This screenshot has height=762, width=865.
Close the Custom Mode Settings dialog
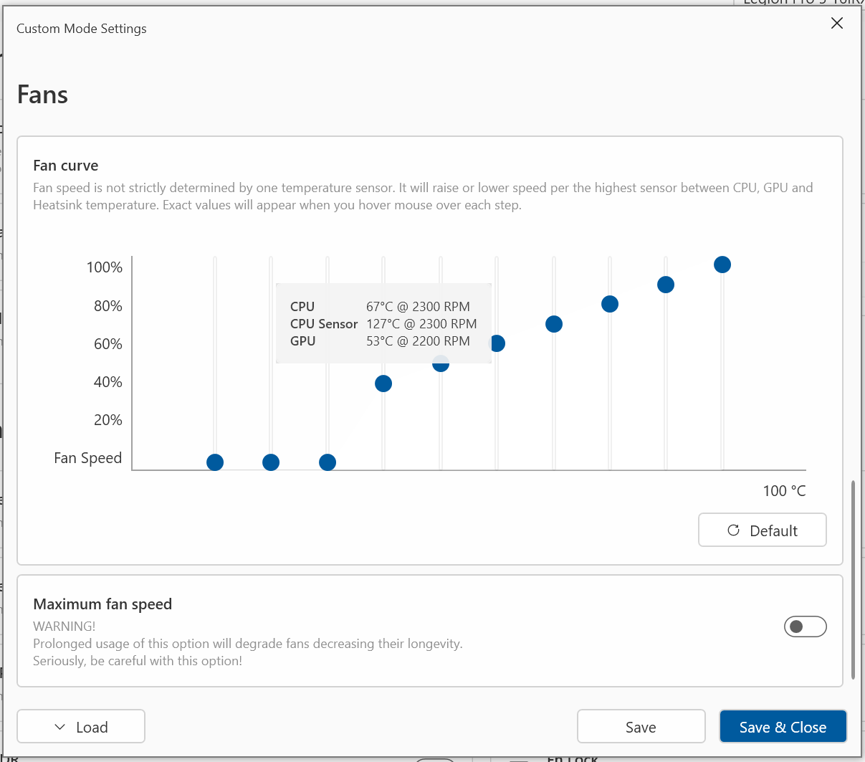[x=836, y=23]
